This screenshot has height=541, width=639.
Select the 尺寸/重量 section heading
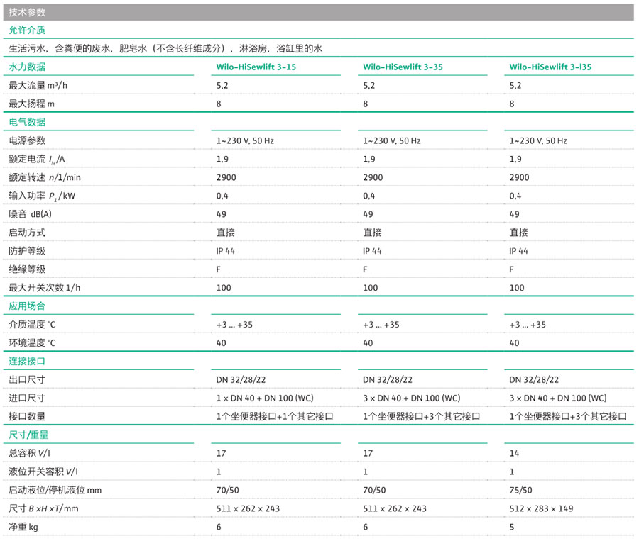[x=28, y=435]
